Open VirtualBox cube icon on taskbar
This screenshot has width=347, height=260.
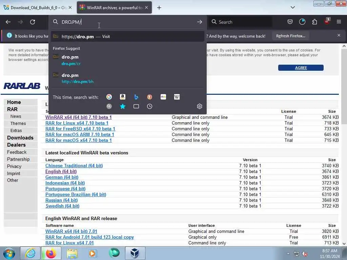tap(135, 253)
